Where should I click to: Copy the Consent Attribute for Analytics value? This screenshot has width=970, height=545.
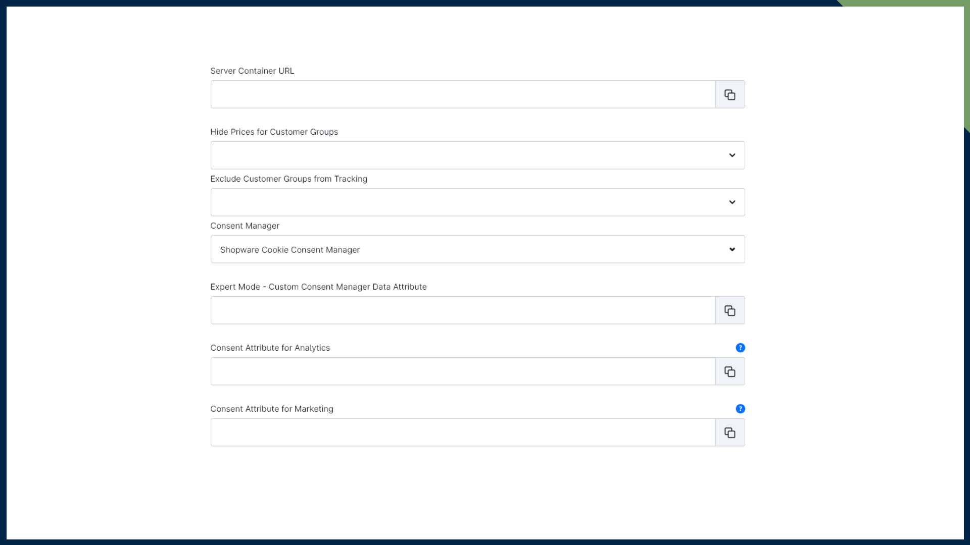(x=730, y=371)
